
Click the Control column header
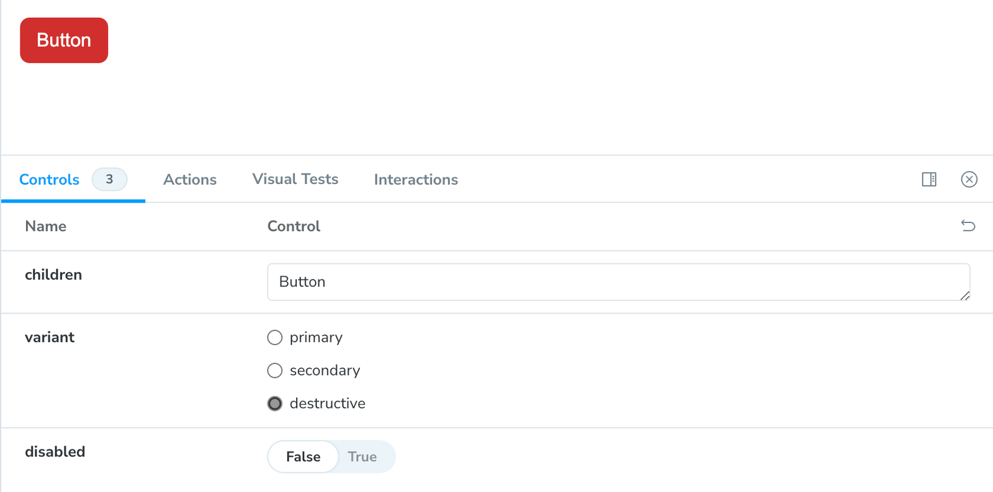tap(294, 226)
